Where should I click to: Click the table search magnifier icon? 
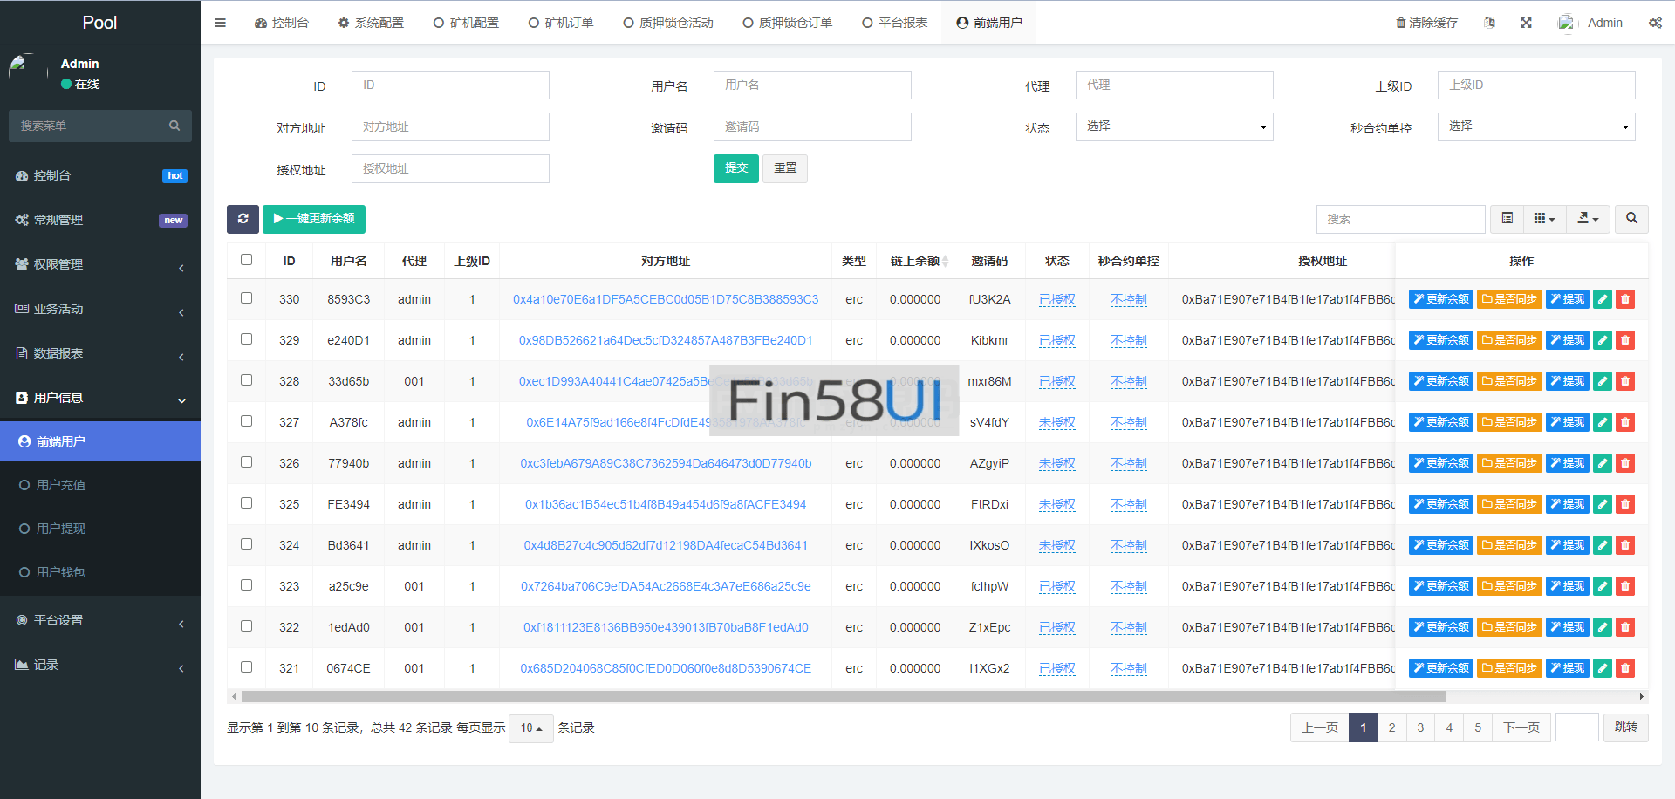[1631, 219]
